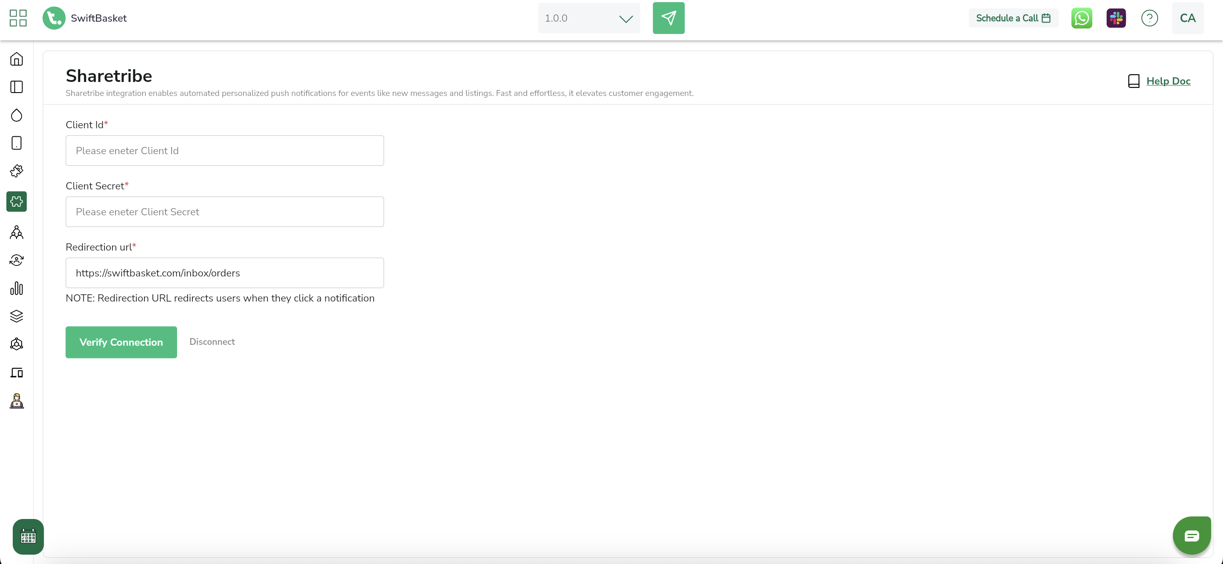The height and width of the screenshot is (564, 1223).
Task: Open the apps grid icon
Action: pyautogui.click(x=18, y=18)
